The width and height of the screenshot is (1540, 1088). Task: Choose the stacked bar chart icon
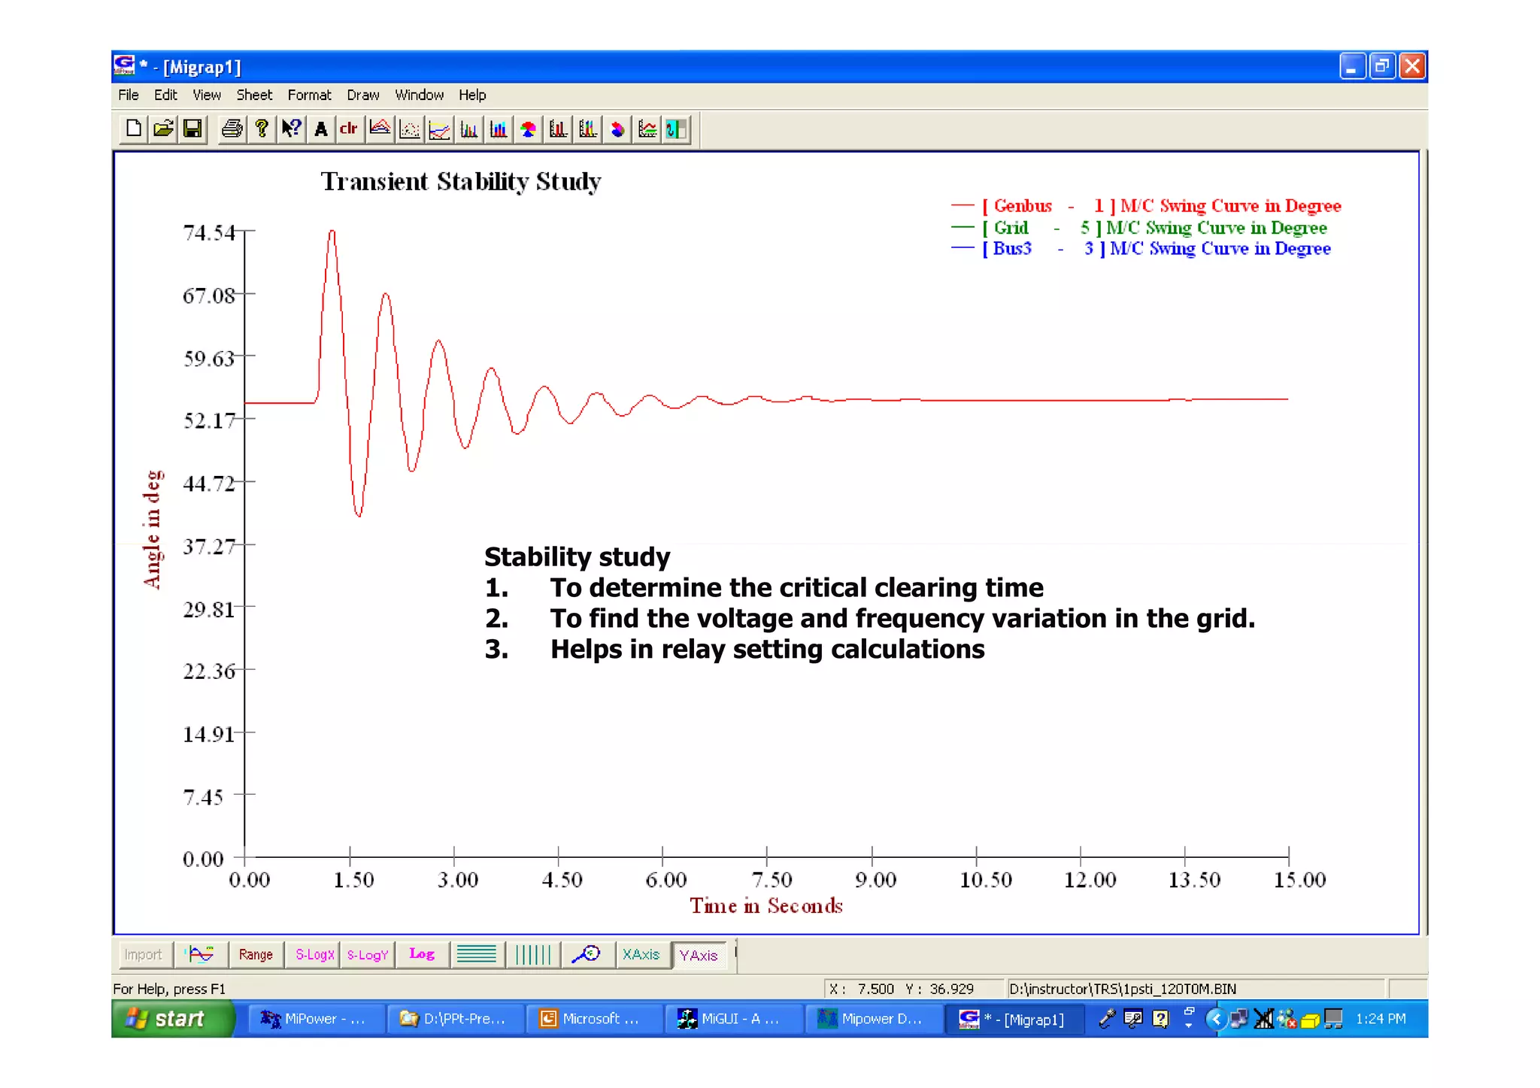(x=587, y=129)
